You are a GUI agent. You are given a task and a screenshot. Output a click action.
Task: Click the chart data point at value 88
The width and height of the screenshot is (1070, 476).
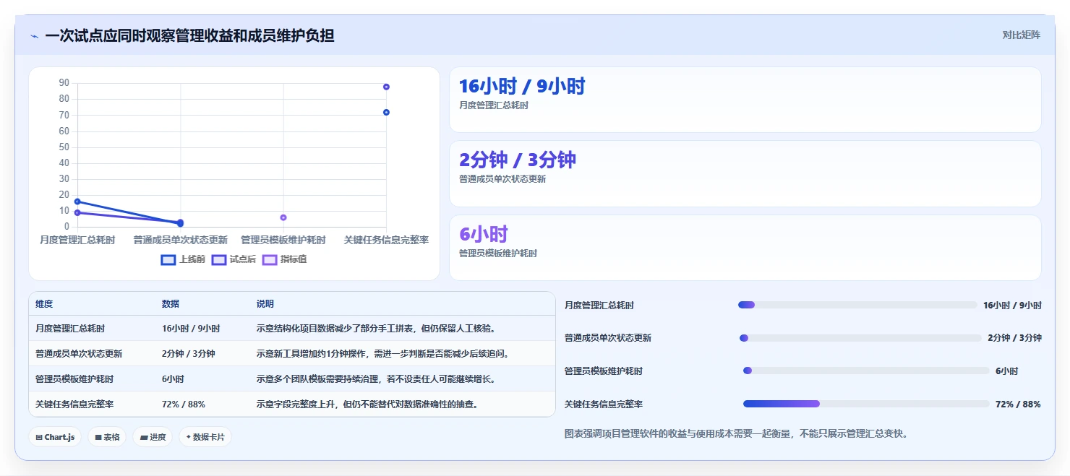click(x=386, y=87)
